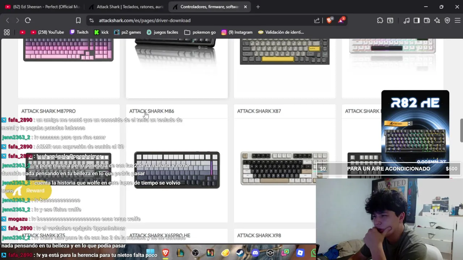The width and height of the screenshot is (463, 260).
Task: Open the ps2 games bookmark
Action: pos(127,32)
